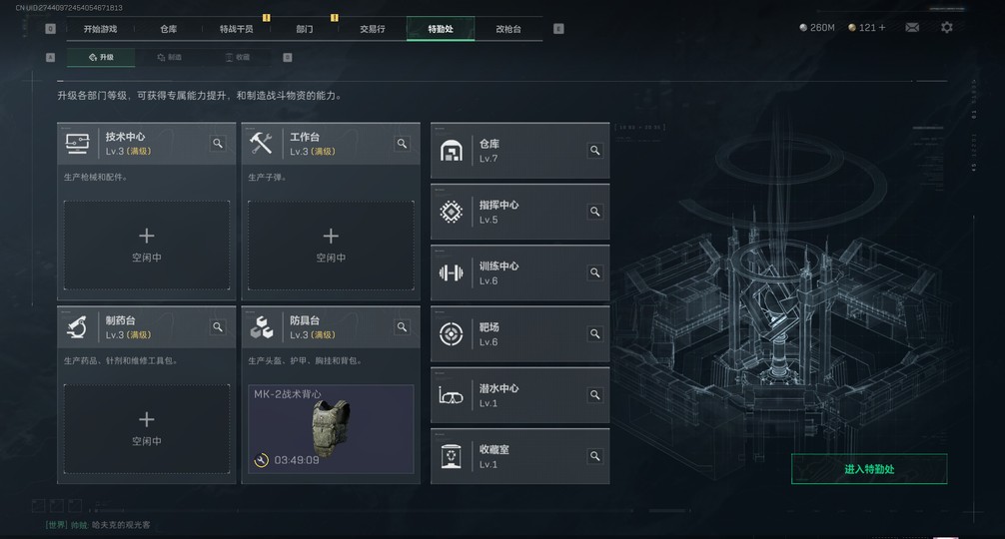Switch to the 交易行 tab
The height and width of the screenshot is (539, 1005).
click(x=373, y=29)
